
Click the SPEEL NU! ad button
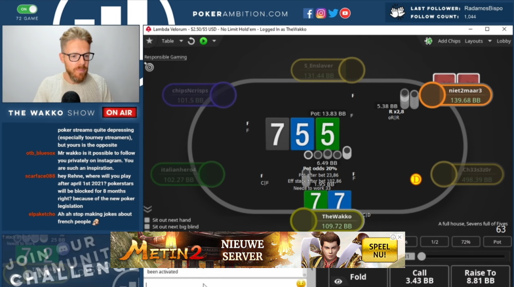(379, 251)
